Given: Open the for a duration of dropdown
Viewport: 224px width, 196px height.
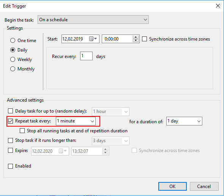Looking at the screenshot, I should [x=184, y=121].
